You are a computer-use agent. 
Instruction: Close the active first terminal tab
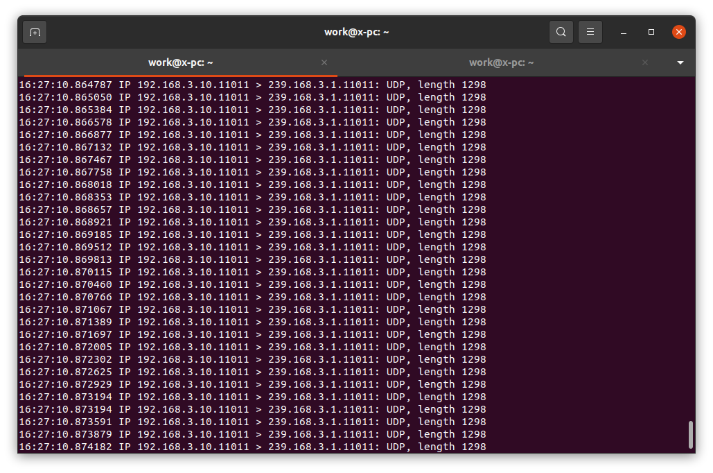tap(324, 62)
